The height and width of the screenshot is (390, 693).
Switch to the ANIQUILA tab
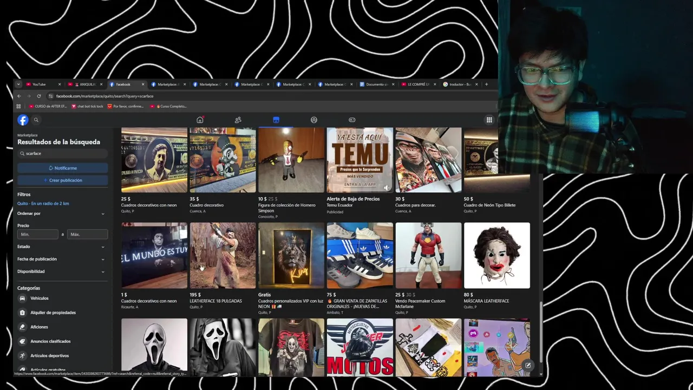tap(85, 84)
